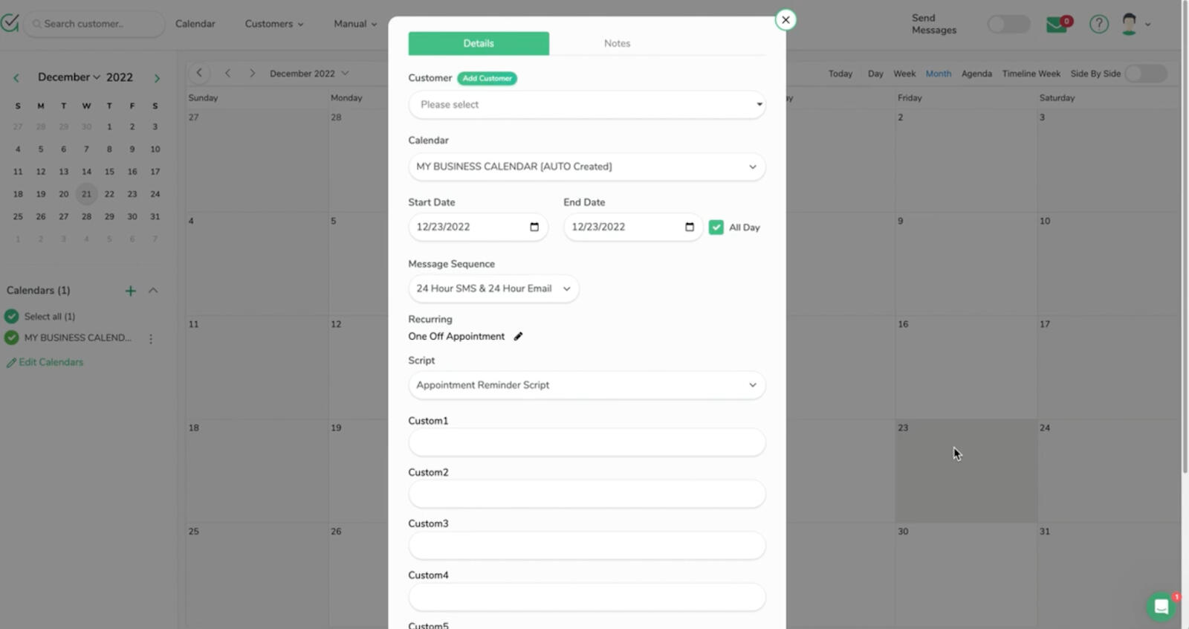Open the End Date calendar picker icon
The height and width of the screenshot is (629, 1189).
coord(690,227)
